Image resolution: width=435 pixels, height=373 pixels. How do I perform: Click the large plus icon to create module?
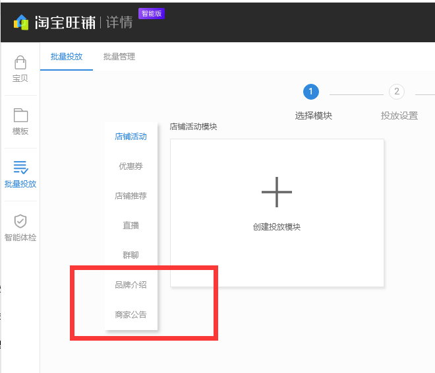click(277, 193)
